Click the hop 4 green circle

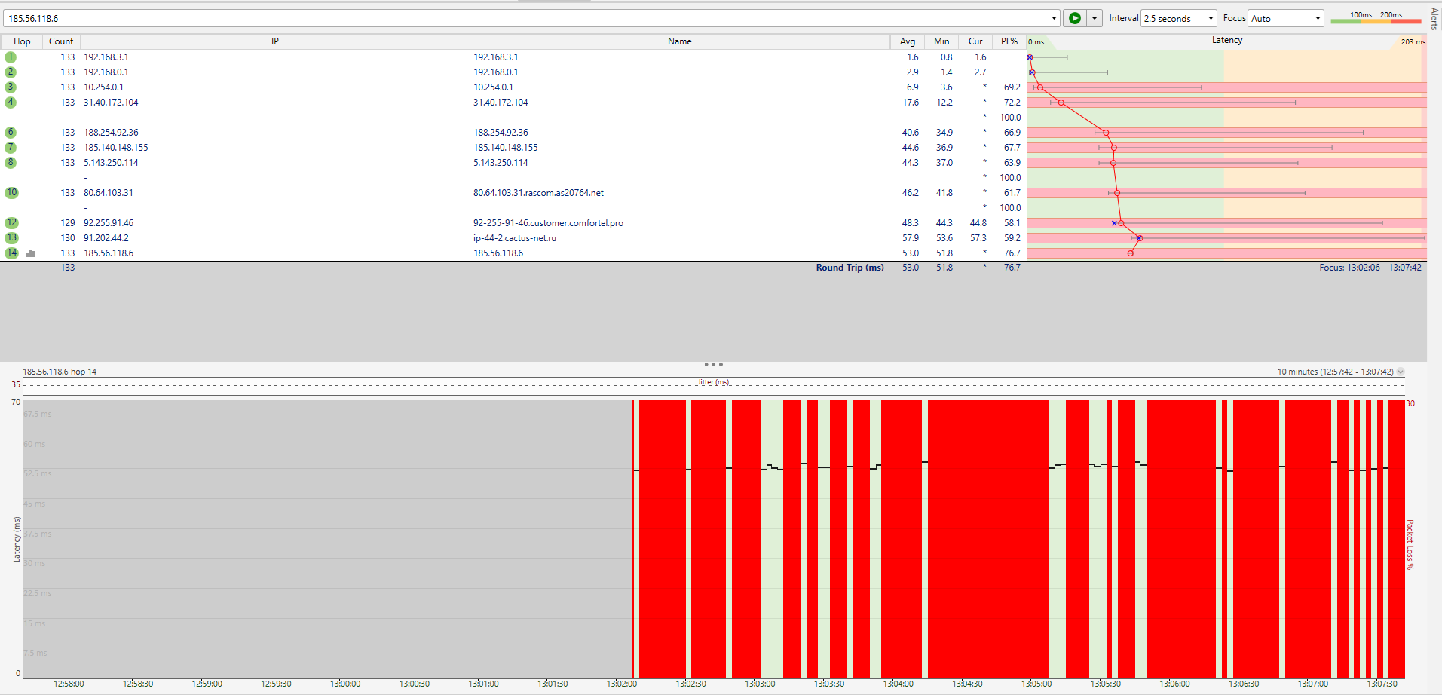click(11, 103)
